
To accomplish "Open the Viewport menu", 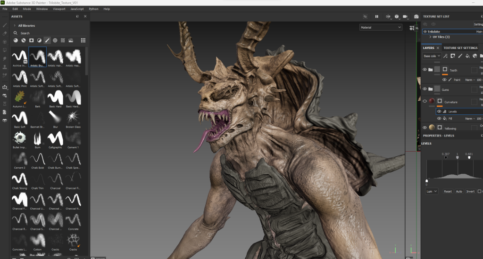I will [59, 9].
